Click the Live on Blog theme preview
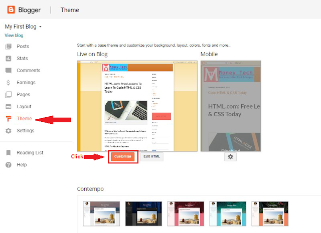This screenshot has height=233, width=321. [x=137, y=106]
